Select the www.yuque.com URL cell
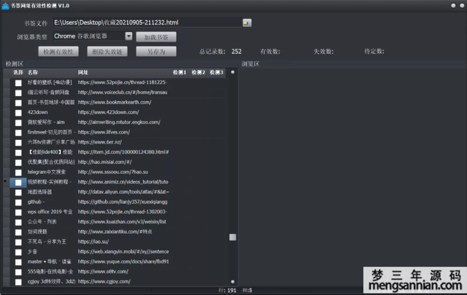Screen dimensions: 467x295 coord(124,262)
